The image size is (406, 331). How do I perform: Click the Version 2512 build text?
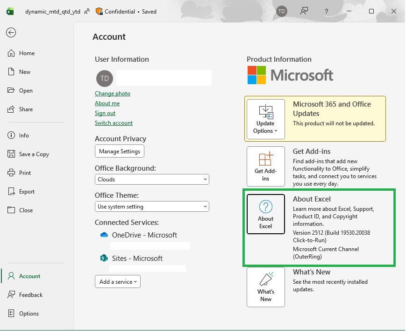[331, 237]
